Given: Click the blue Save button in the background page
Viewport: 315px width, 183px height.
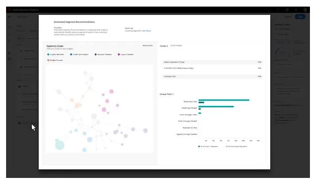Looking at the screenshot, I should click(300, 17).
